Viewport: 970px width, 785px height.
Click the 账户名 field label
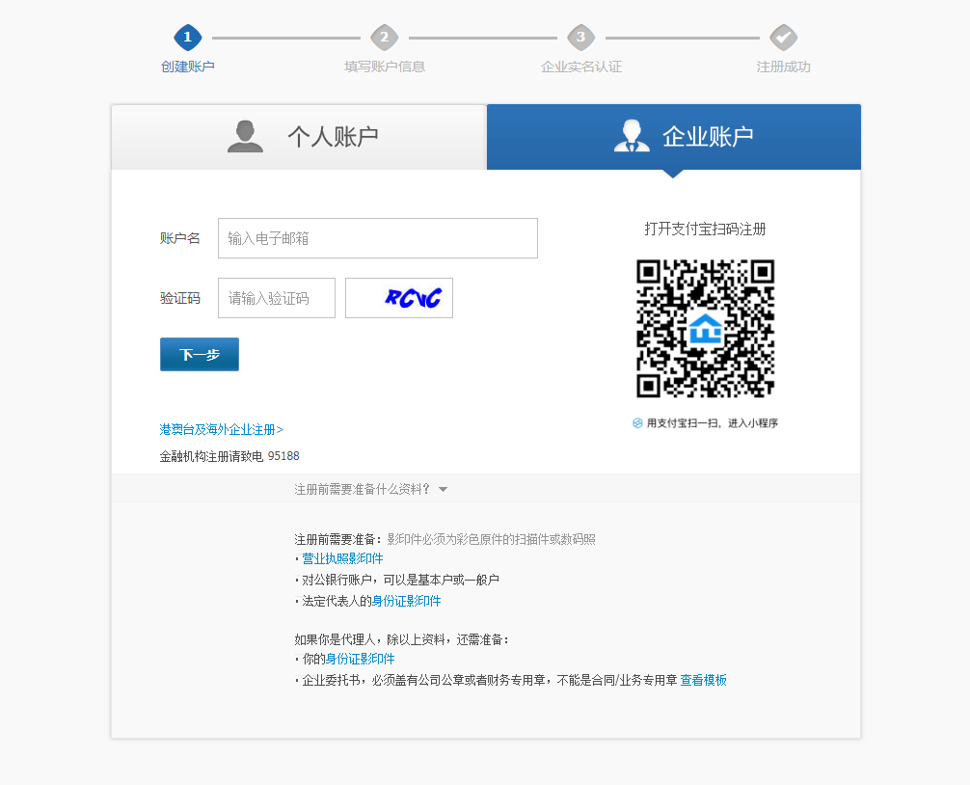click(180, 238)
